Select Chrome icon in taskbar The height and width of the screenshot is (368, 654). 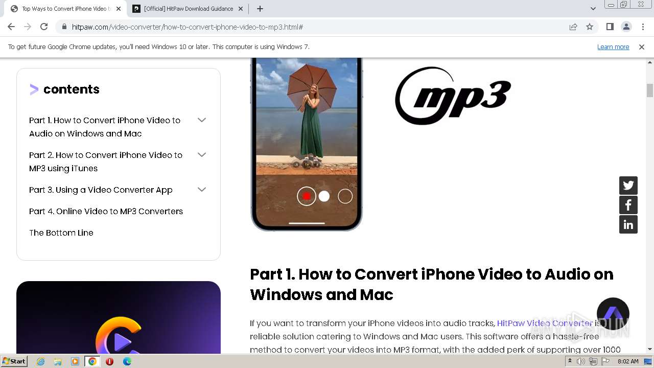coord(92,361)
